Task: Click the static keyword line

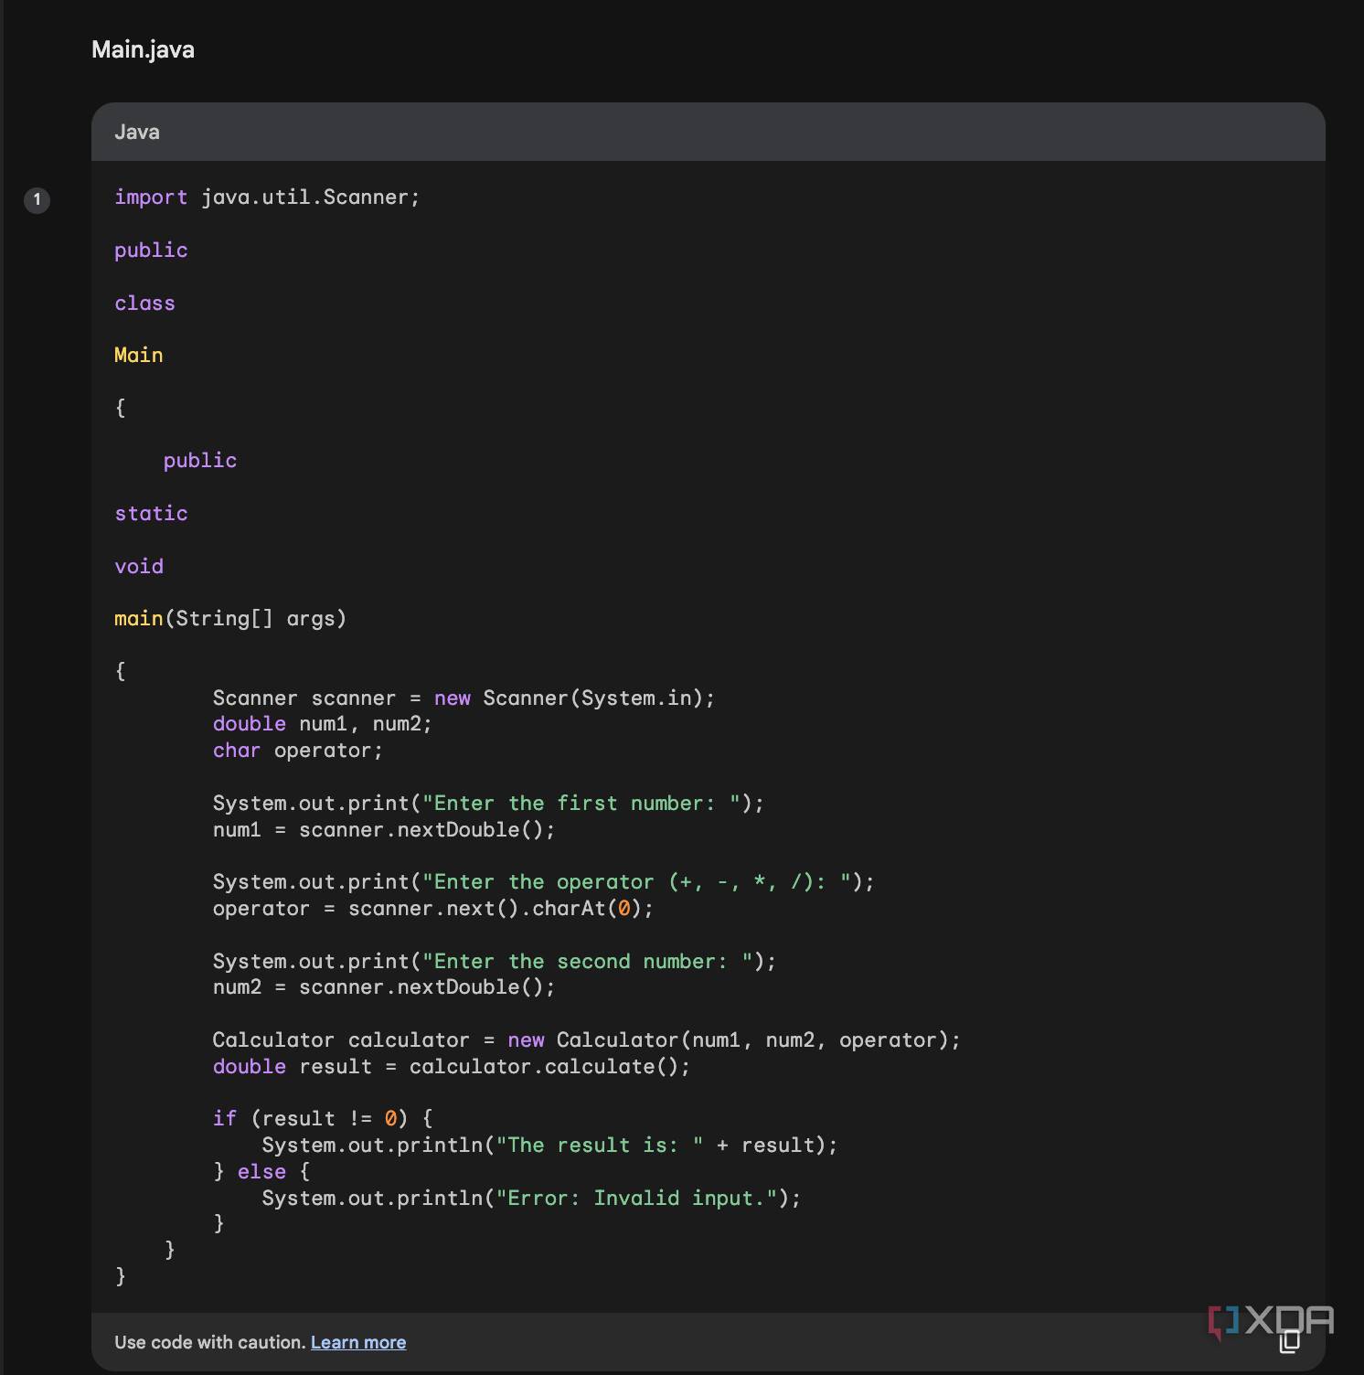Action: pyautogui.click(x=151, y=514)
